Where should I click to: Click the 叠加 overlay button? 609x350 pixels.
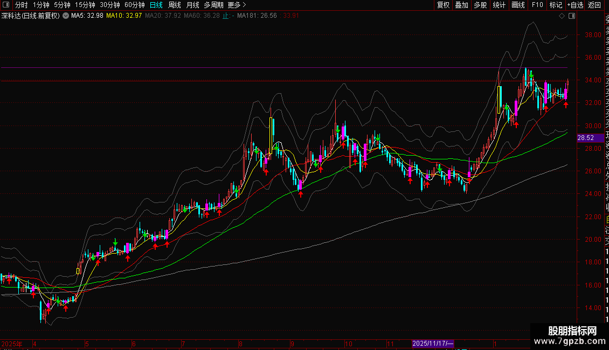click(x=461, y=5)
